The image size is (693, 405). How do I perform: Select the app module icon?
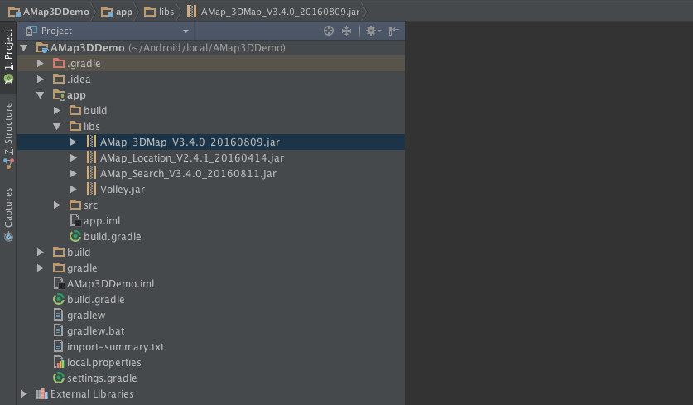pos(59,95)
